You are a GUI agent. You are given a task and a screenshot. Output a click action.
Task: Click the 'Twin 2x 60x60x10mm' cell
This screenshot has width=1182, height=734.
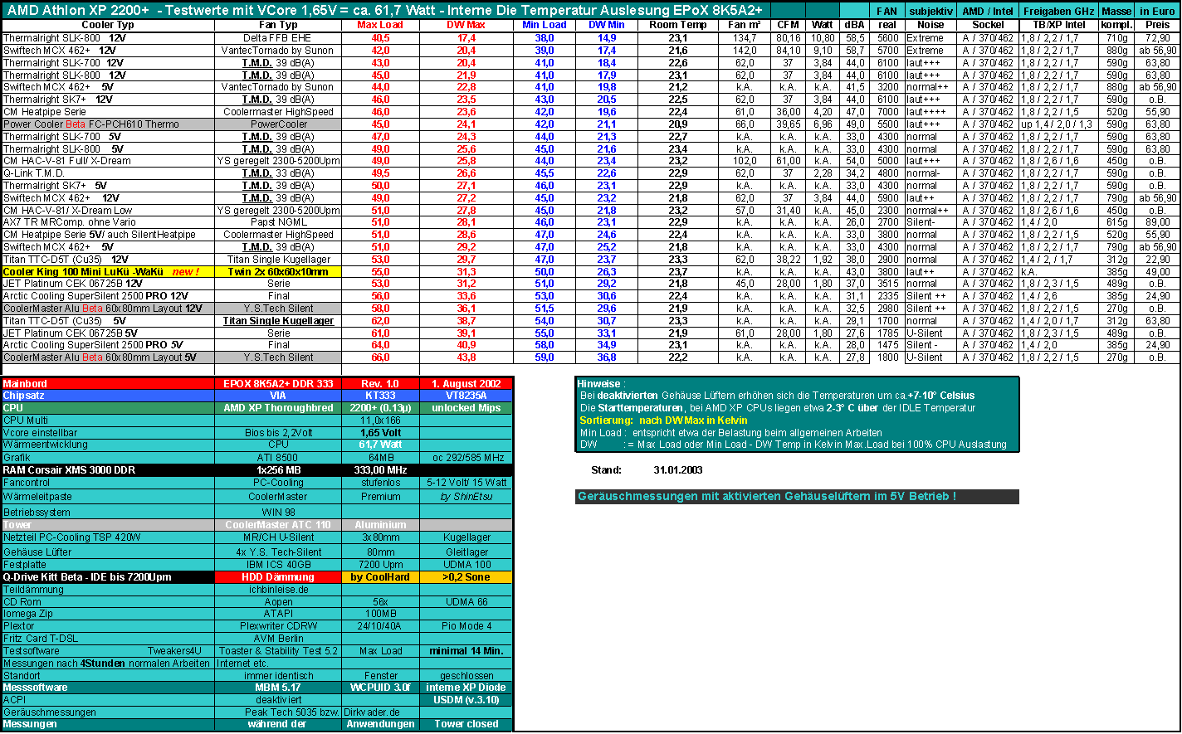point(278,272)
